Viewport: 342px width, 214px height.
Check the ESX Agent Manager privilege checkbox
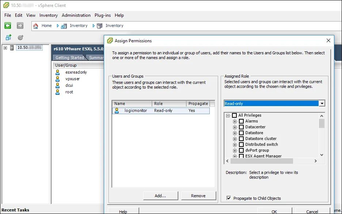[242, 156]
